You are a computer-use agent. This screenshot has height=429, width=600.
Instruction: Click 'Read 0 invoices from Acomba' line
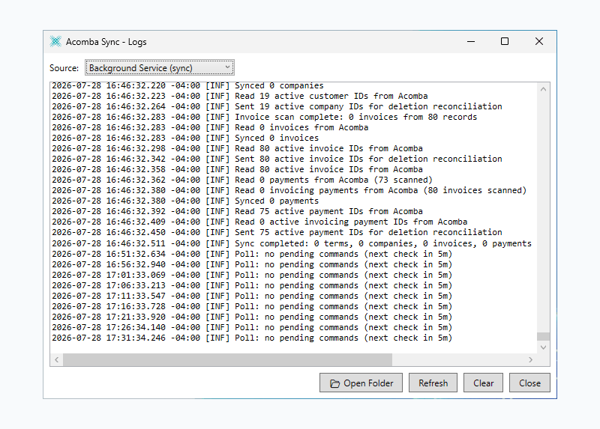click(x=210, y=127)
